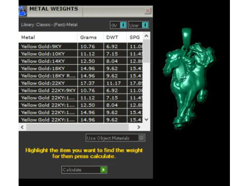Click the Metal Weights flask icon
Screen dimensions: 248x186
[x=23, y=11]
